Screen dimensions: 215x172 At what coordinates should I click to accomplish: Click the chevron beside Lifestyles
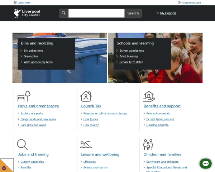(x=81, y=162)
